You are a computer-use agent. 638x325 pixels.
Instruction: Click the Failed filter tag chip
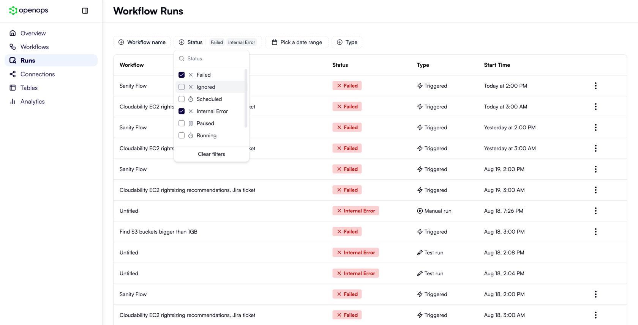[217, 42]
